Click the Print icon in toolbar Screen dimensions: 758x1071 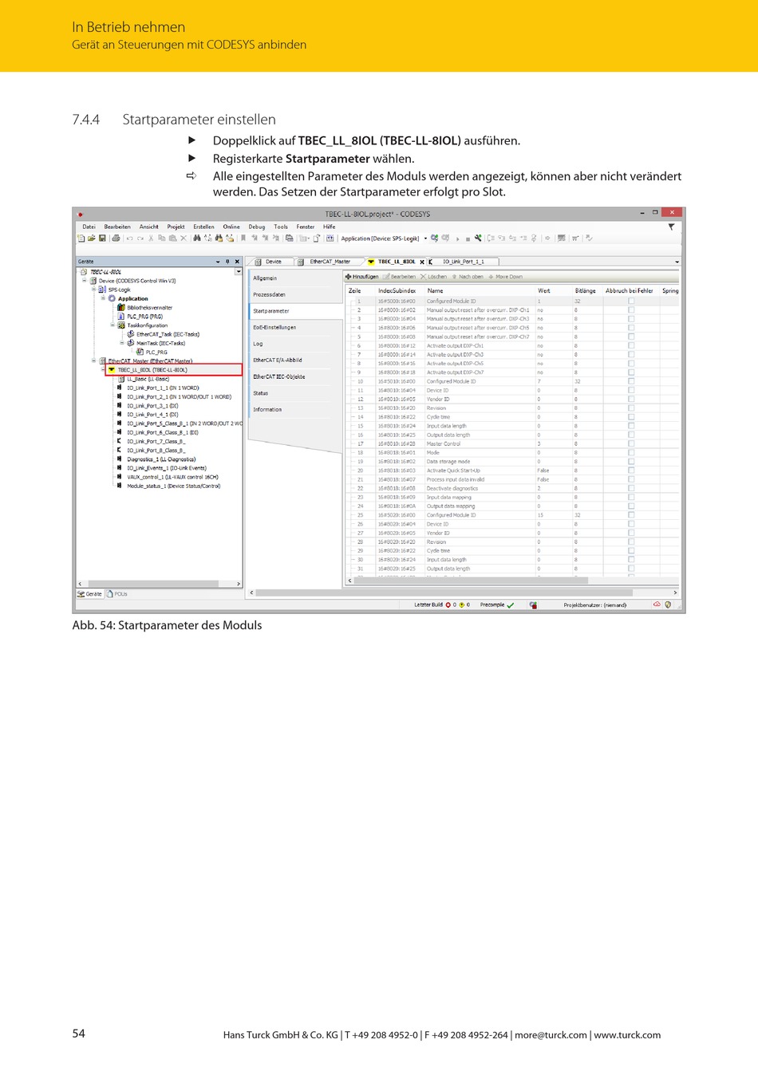pos(116,238)
